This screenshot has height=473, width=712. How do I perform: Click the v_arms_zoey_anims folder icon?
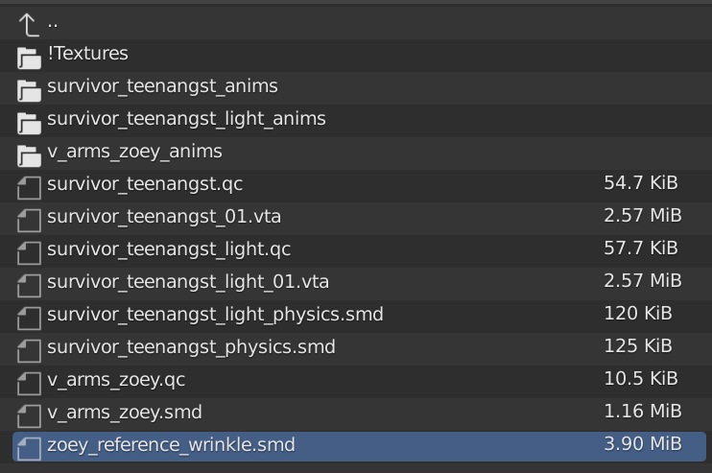pos(29,154)
